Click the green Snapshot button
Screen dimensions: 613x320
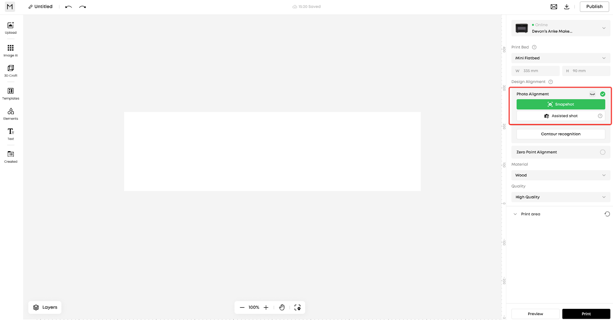[x=561, y=104]
